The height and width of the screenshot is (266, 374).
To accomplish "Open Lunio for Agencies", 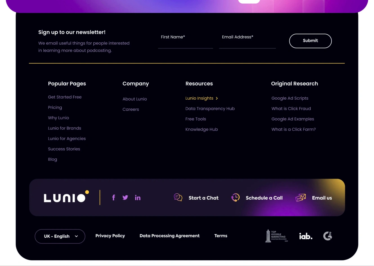I will coord(67,139).
